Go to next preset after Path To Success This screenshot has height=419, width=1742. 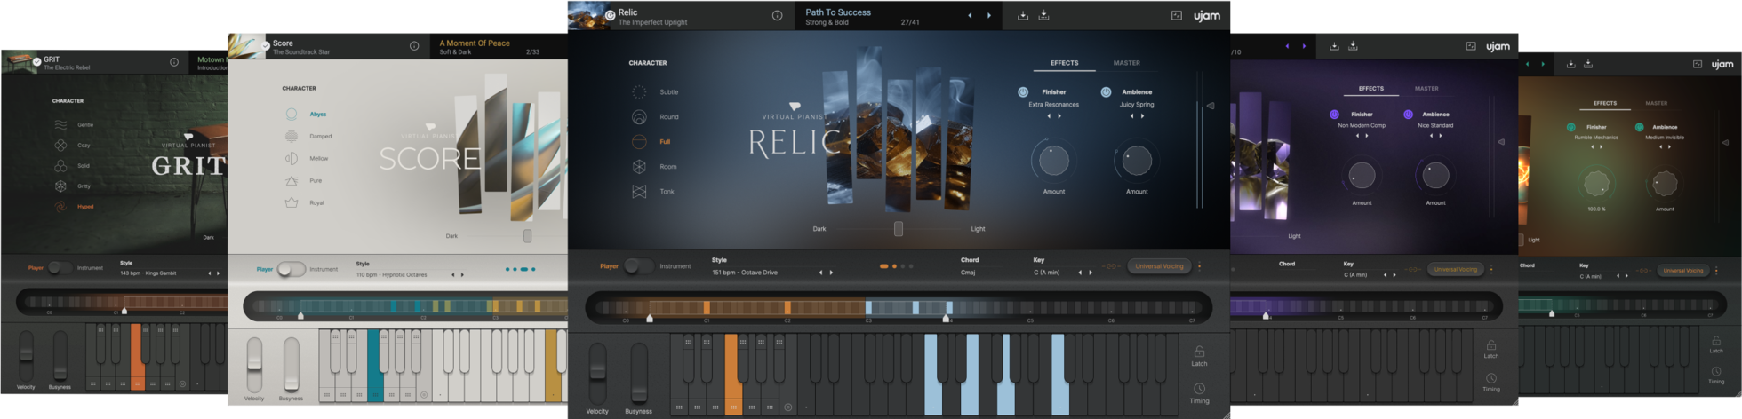[x=989, y=16]
